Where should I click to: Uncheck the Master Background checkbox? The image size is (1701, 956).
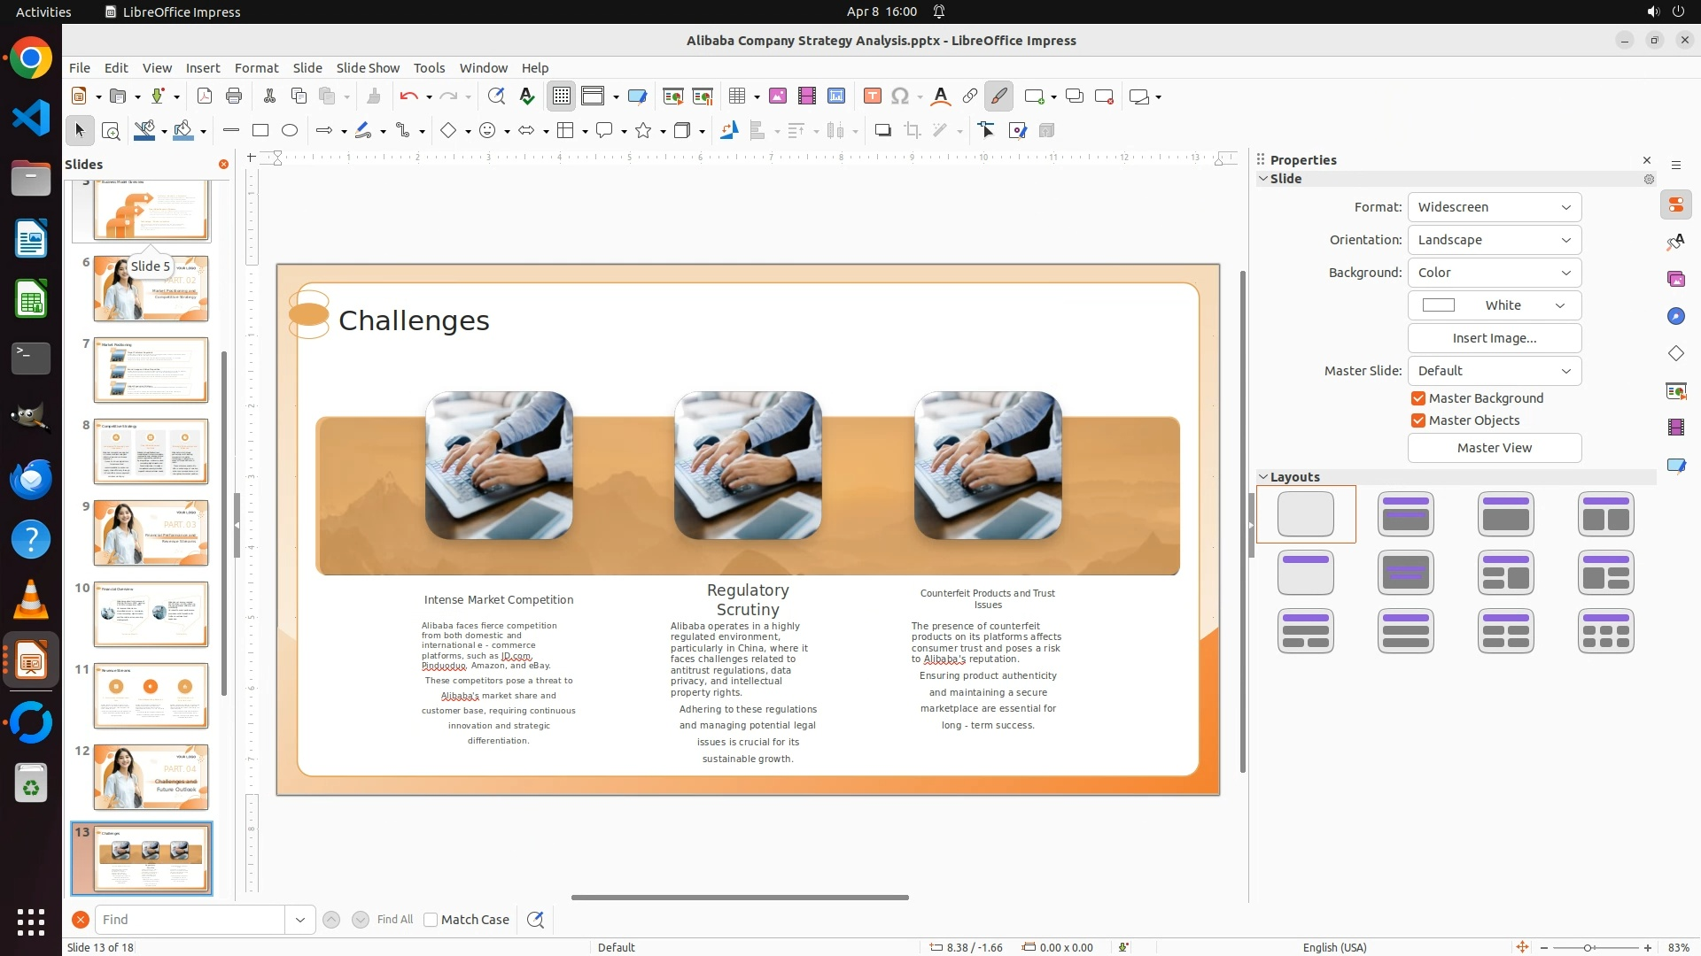[1418, 398]
